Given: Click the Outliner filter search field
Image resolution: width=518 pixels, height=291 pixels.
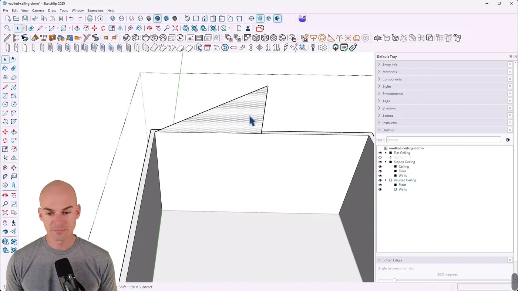Looking at the screenshot, I should (x=443, y=140).
